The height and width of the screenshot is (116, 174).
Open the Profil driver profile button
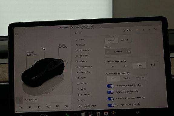127,31
